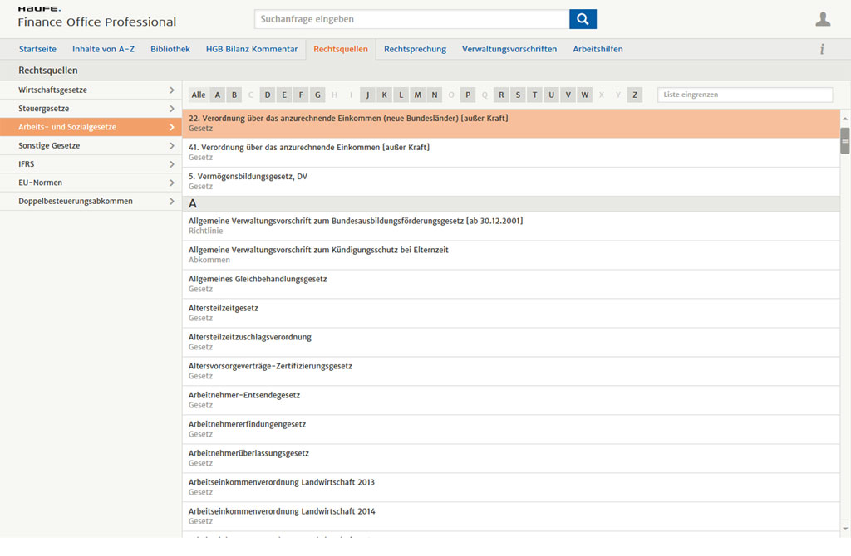Filter list by letter N
This screenshot has width=851, height=556.
coord(435,95)
